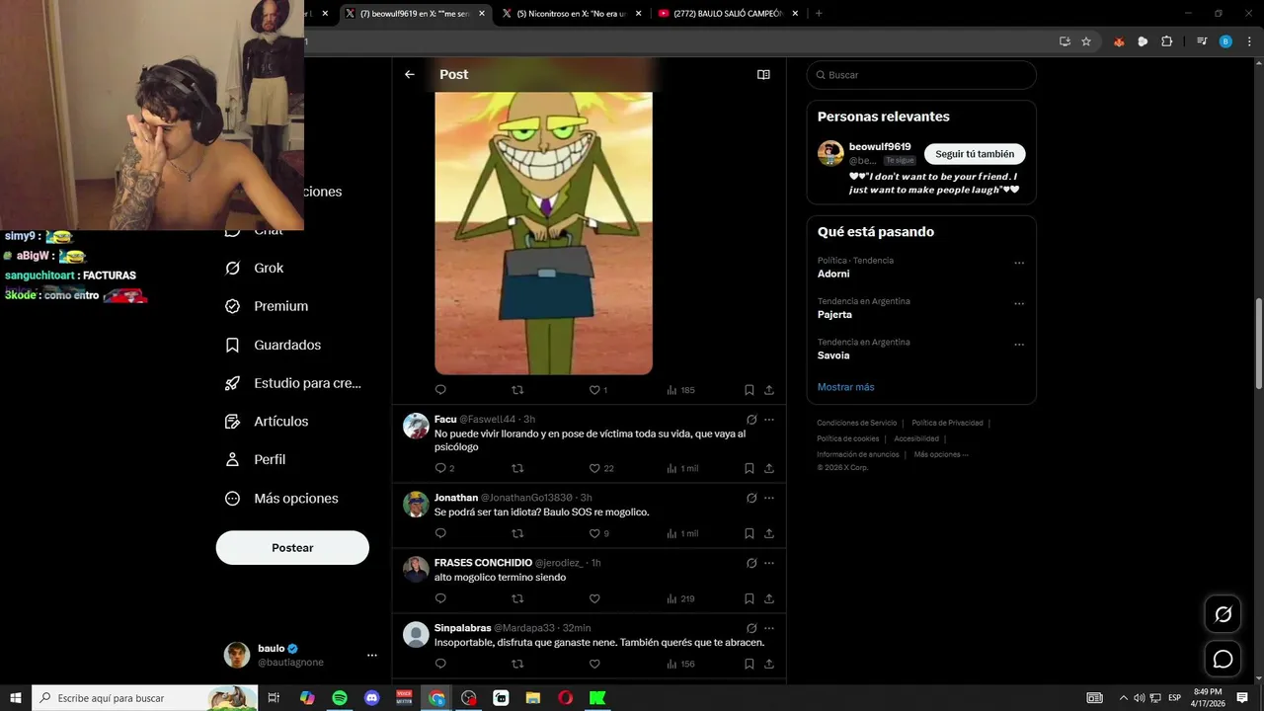Go back using the Post arrow
The width and height of the screenshot is (1264, 711).
[x=410, y=74]
